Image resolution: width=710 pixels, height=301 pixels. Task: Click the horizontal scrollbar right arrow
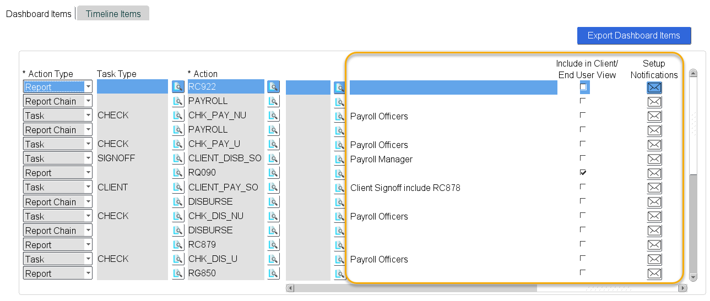coord(683,288)
